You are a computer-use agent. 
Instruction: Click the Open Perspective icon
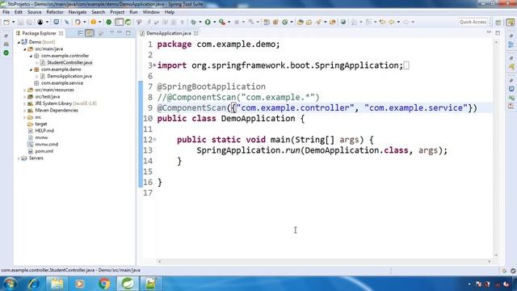point(498,22)
